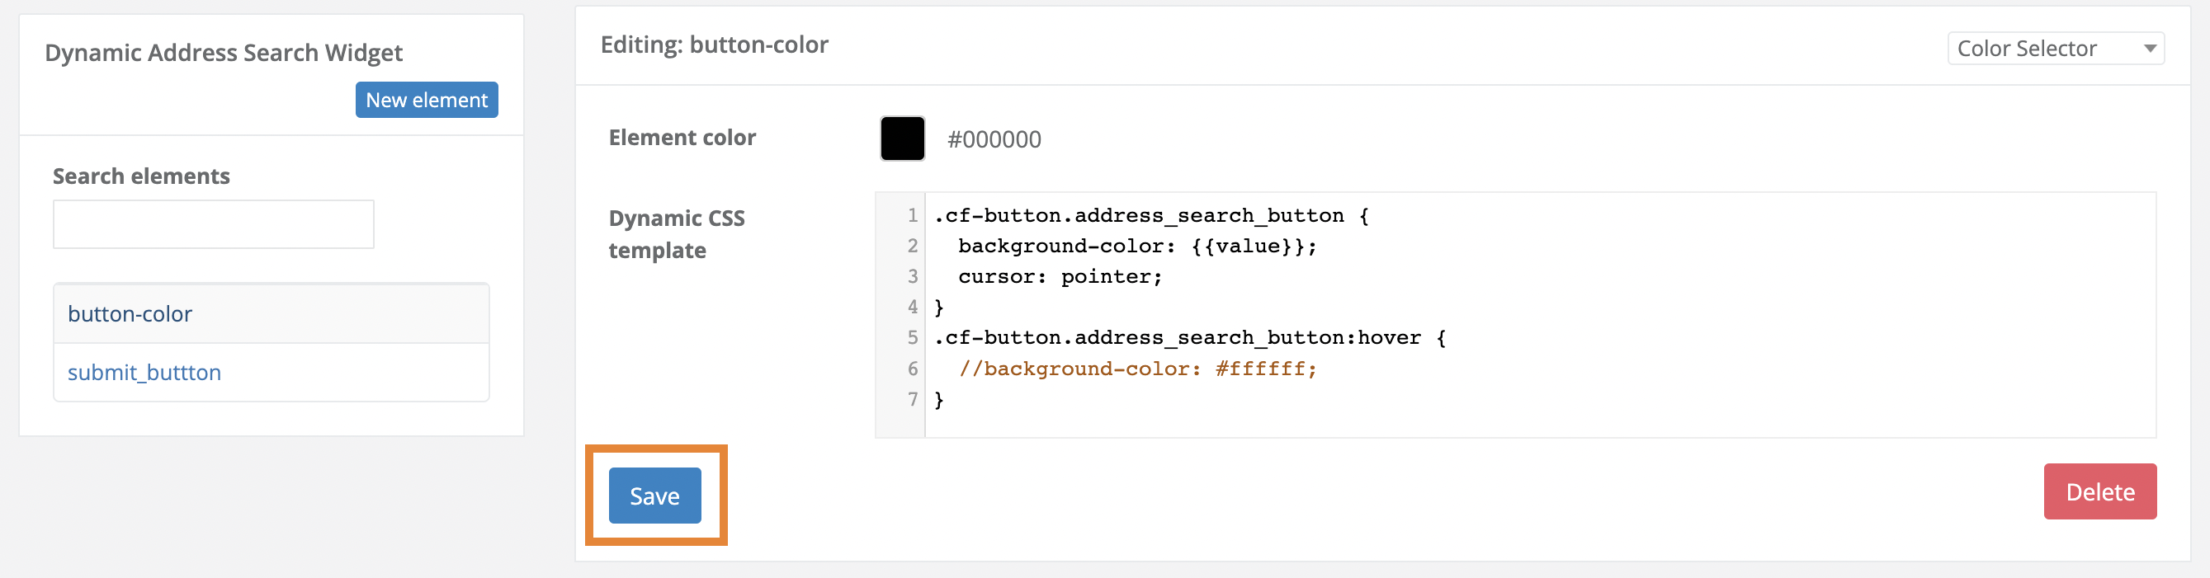Select the button-color list entry
The width and height of the screenshot is (2210, 578).
(130, 314)
